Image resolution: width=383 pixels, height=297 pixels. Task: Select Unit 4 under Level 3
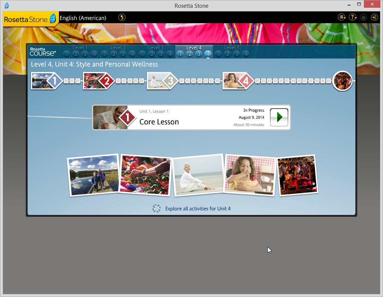[170, 54]
